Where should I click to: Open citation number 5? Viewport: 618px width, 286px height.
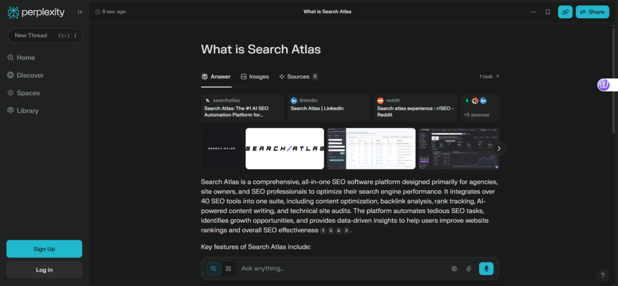click(x=331, y=231)
